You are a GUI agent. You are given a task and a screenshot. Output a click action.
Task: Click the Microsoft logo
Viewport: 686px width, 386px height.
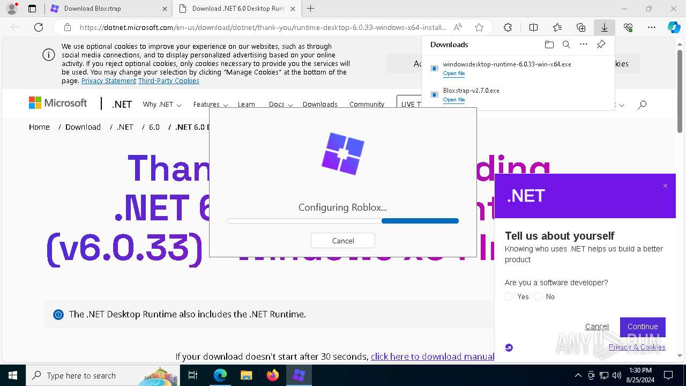tap(58, 103)
